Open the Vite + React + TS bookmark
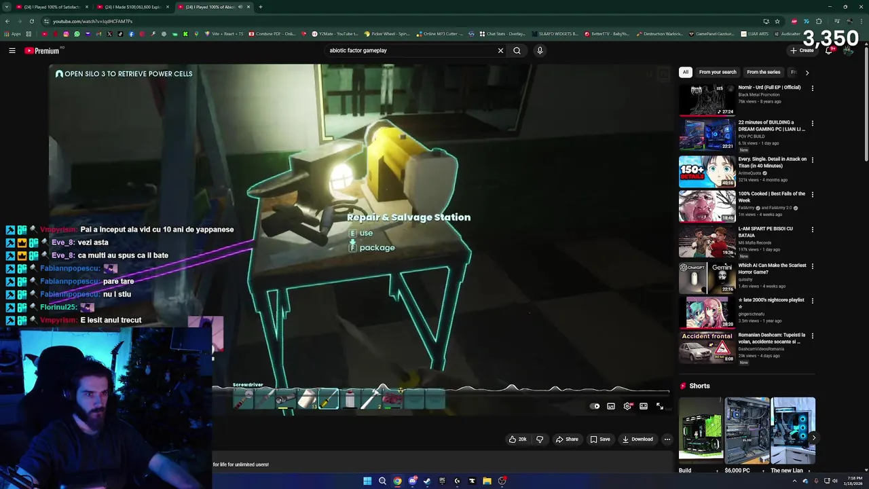The image size is (869, 489). coord(223,34)
